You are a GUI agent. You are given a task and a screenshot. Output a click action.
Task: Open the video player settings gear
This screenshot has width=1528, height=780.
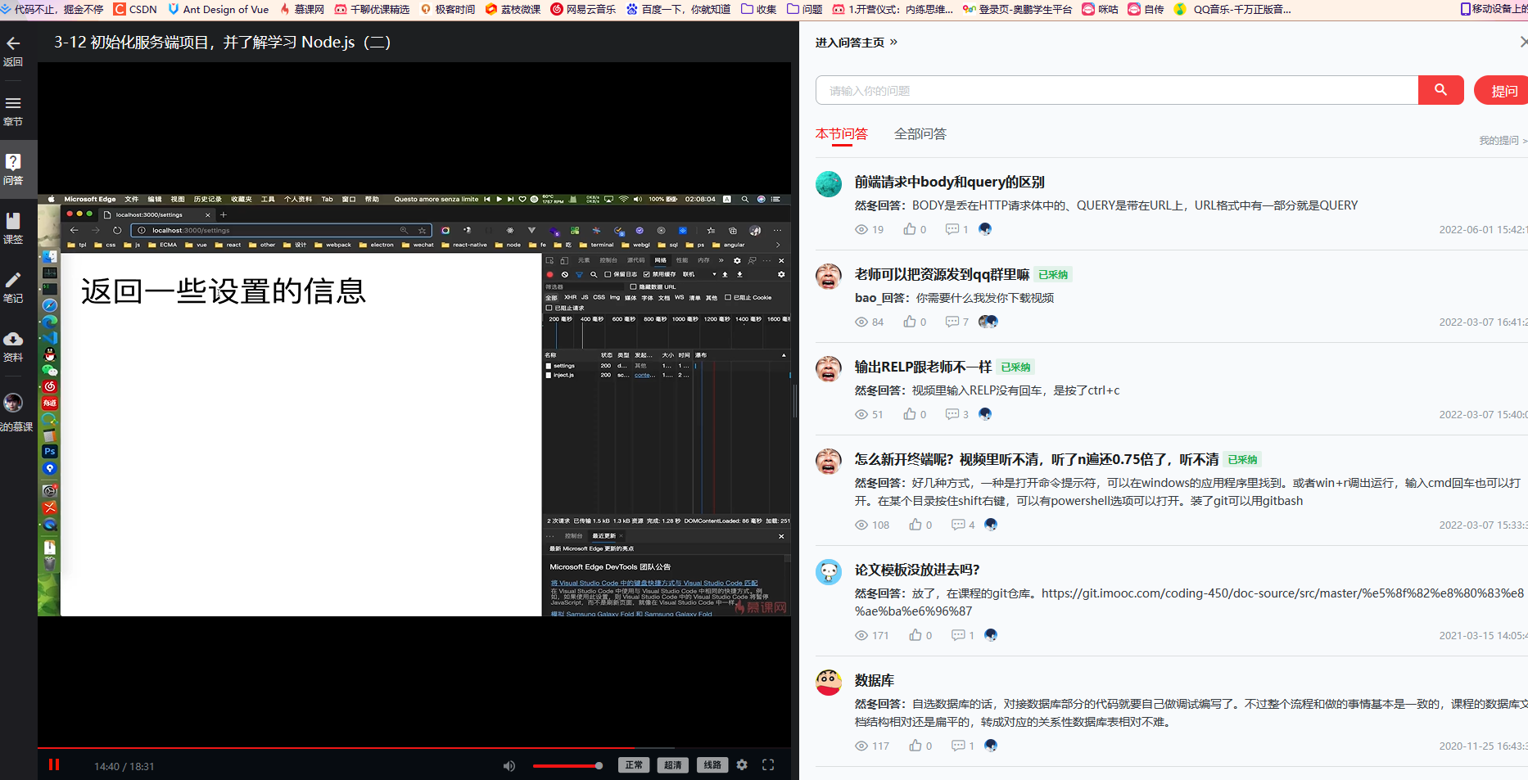tap(742, 764)
